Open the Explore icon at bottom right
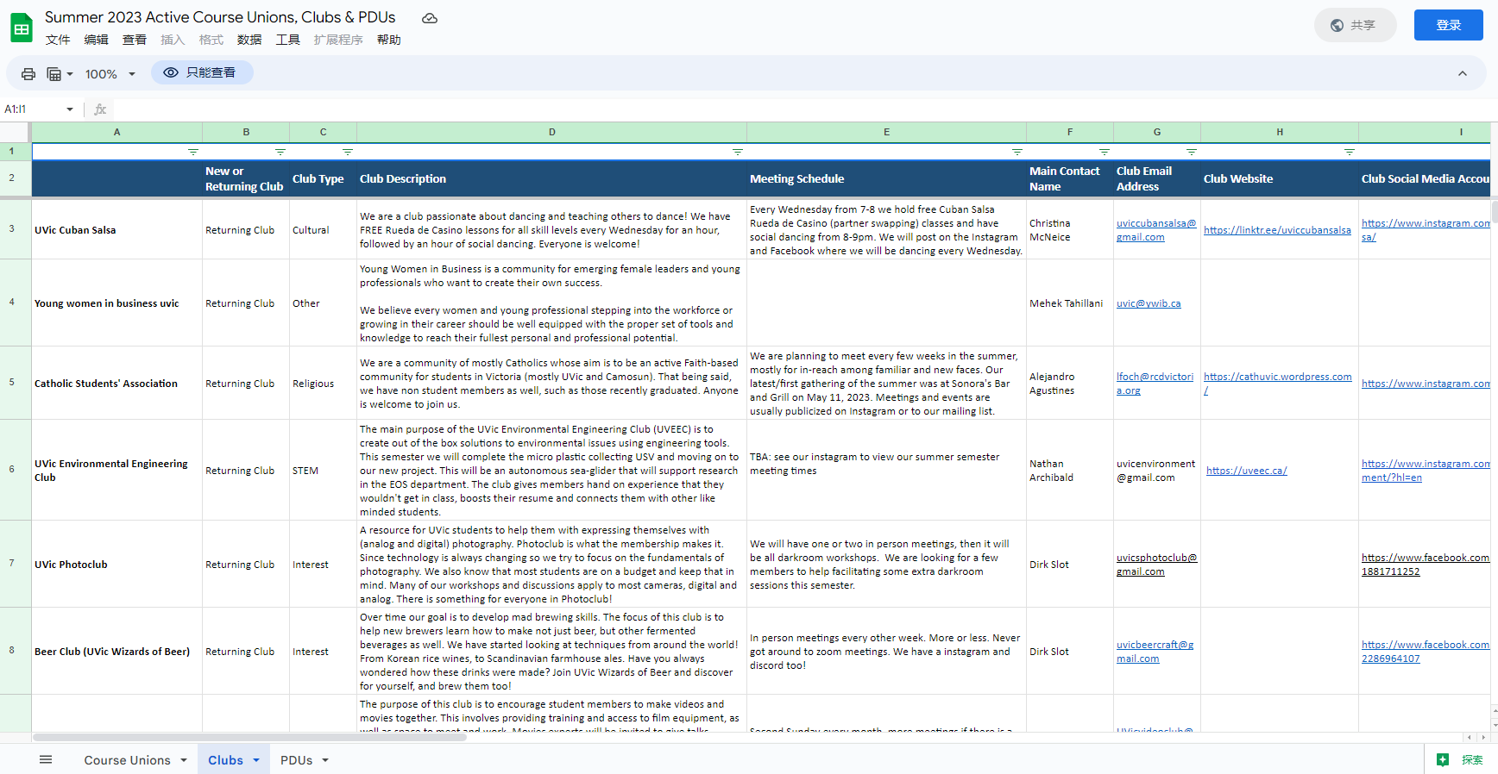The image size is (1498, 774). tap(1444, 759)
